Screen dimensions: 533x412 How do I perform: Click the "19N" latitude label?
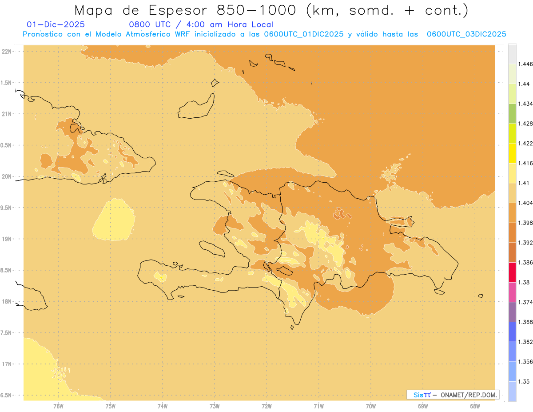coord(7,239)
